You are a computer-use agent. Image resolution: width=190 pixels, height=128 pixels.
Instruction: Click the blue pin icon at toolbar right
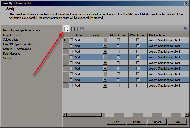click(x=186, y=29)
